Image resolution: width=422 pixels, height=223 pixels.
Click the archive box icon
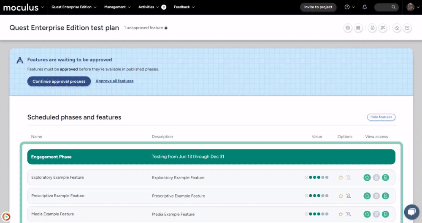[407, 28]
